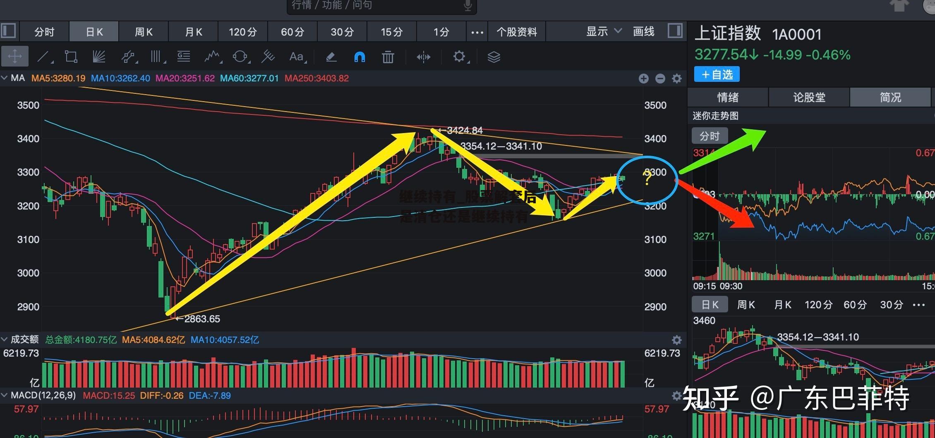This screenshot has width=935, height=438.
Task: Select the price label annotation tool
Action: coord(184,57)
